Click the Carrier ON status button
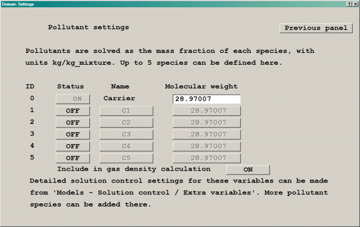Image resolution: width=360 pixels, height=227 pixels. 73,99
